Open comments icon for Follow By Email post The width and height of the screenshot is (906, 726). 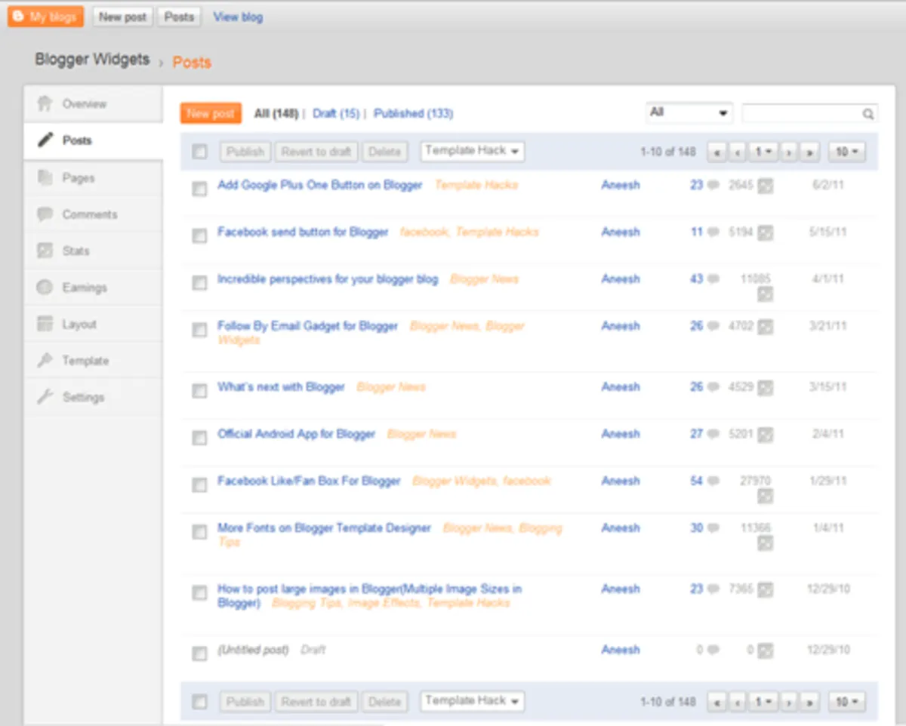pos(713,326)
